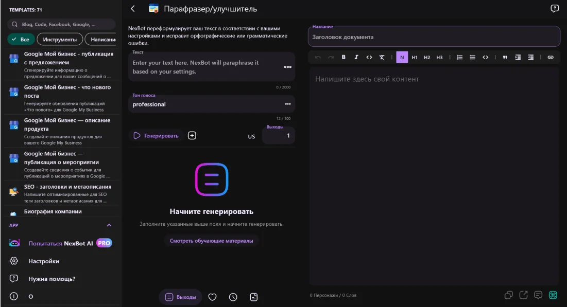
Task: Open the documents tab icon
Action: point(254,297)
